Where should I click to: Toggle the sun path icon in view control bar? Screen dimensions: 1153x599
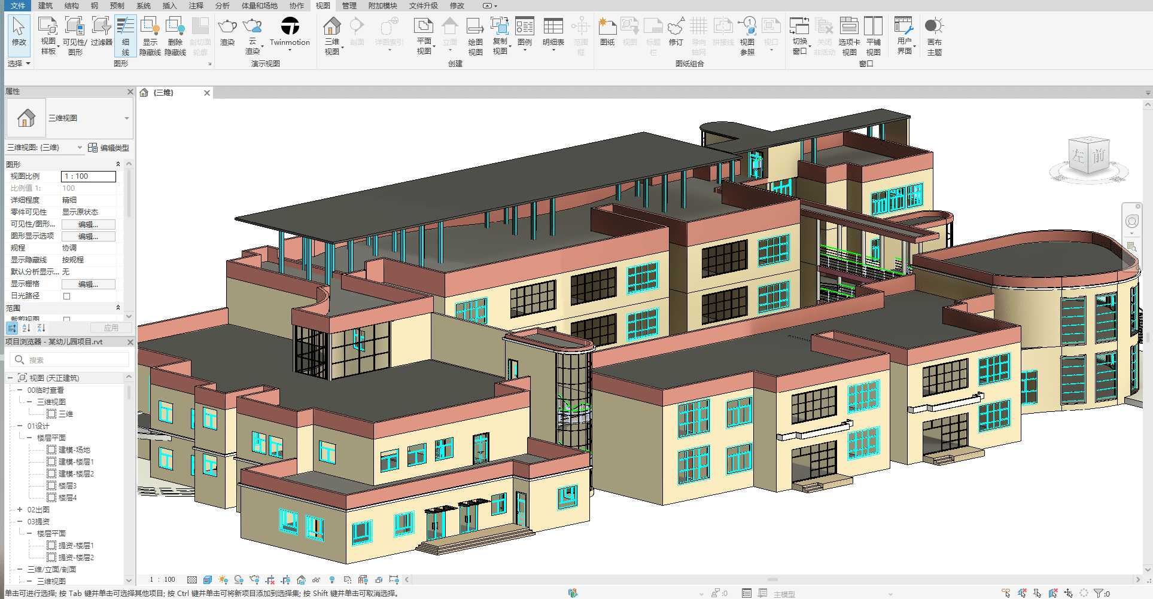coord(223,580)
